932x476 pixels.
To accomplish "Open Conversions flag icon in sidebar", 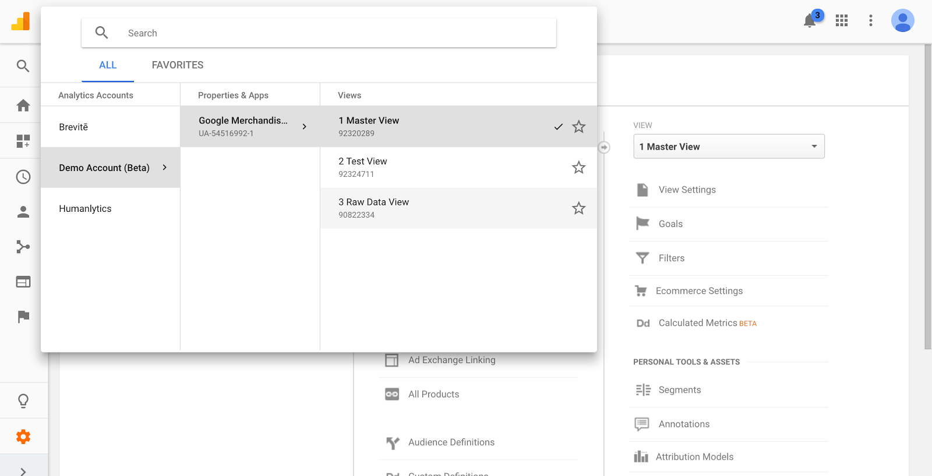I will point(23,317).
